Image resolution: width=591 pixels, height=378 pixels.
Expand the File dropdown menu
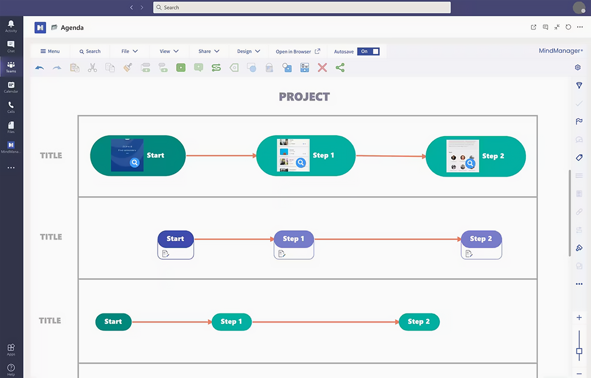pos(129,51)
